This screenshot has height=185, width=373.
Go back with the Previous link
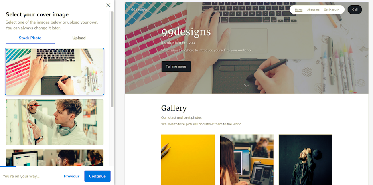(x=72, y=176)
